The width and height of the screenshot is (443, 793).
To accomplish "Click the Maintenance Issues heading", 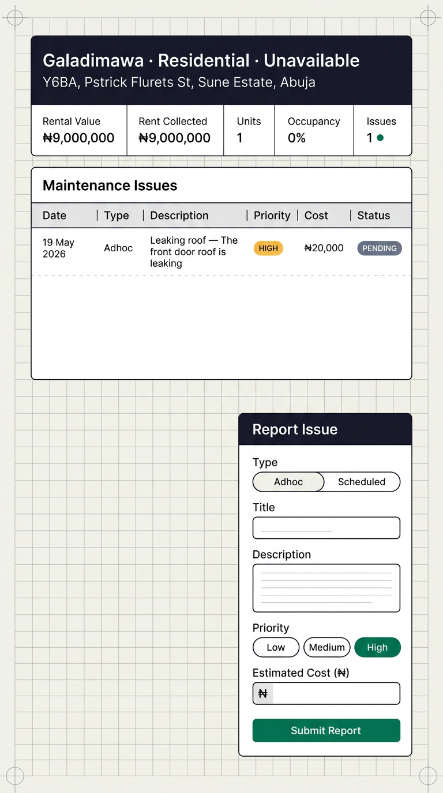I will coord(110,186).
